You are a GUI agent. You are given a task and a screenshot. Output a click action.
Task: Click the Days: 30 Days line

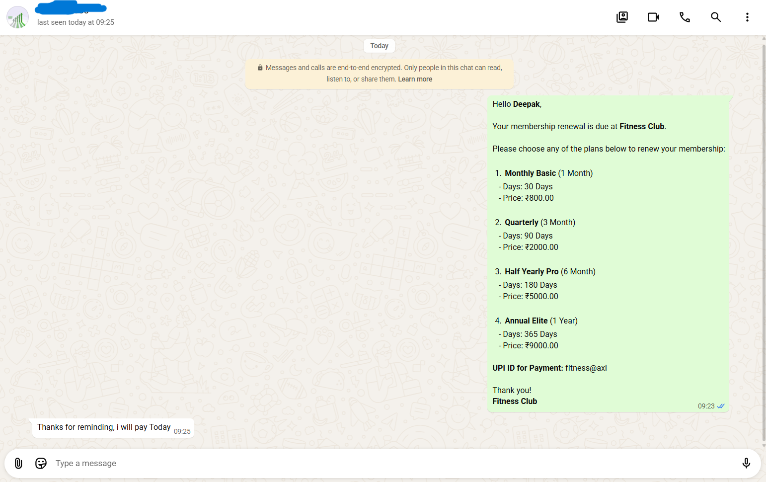(x=526, y=186)
